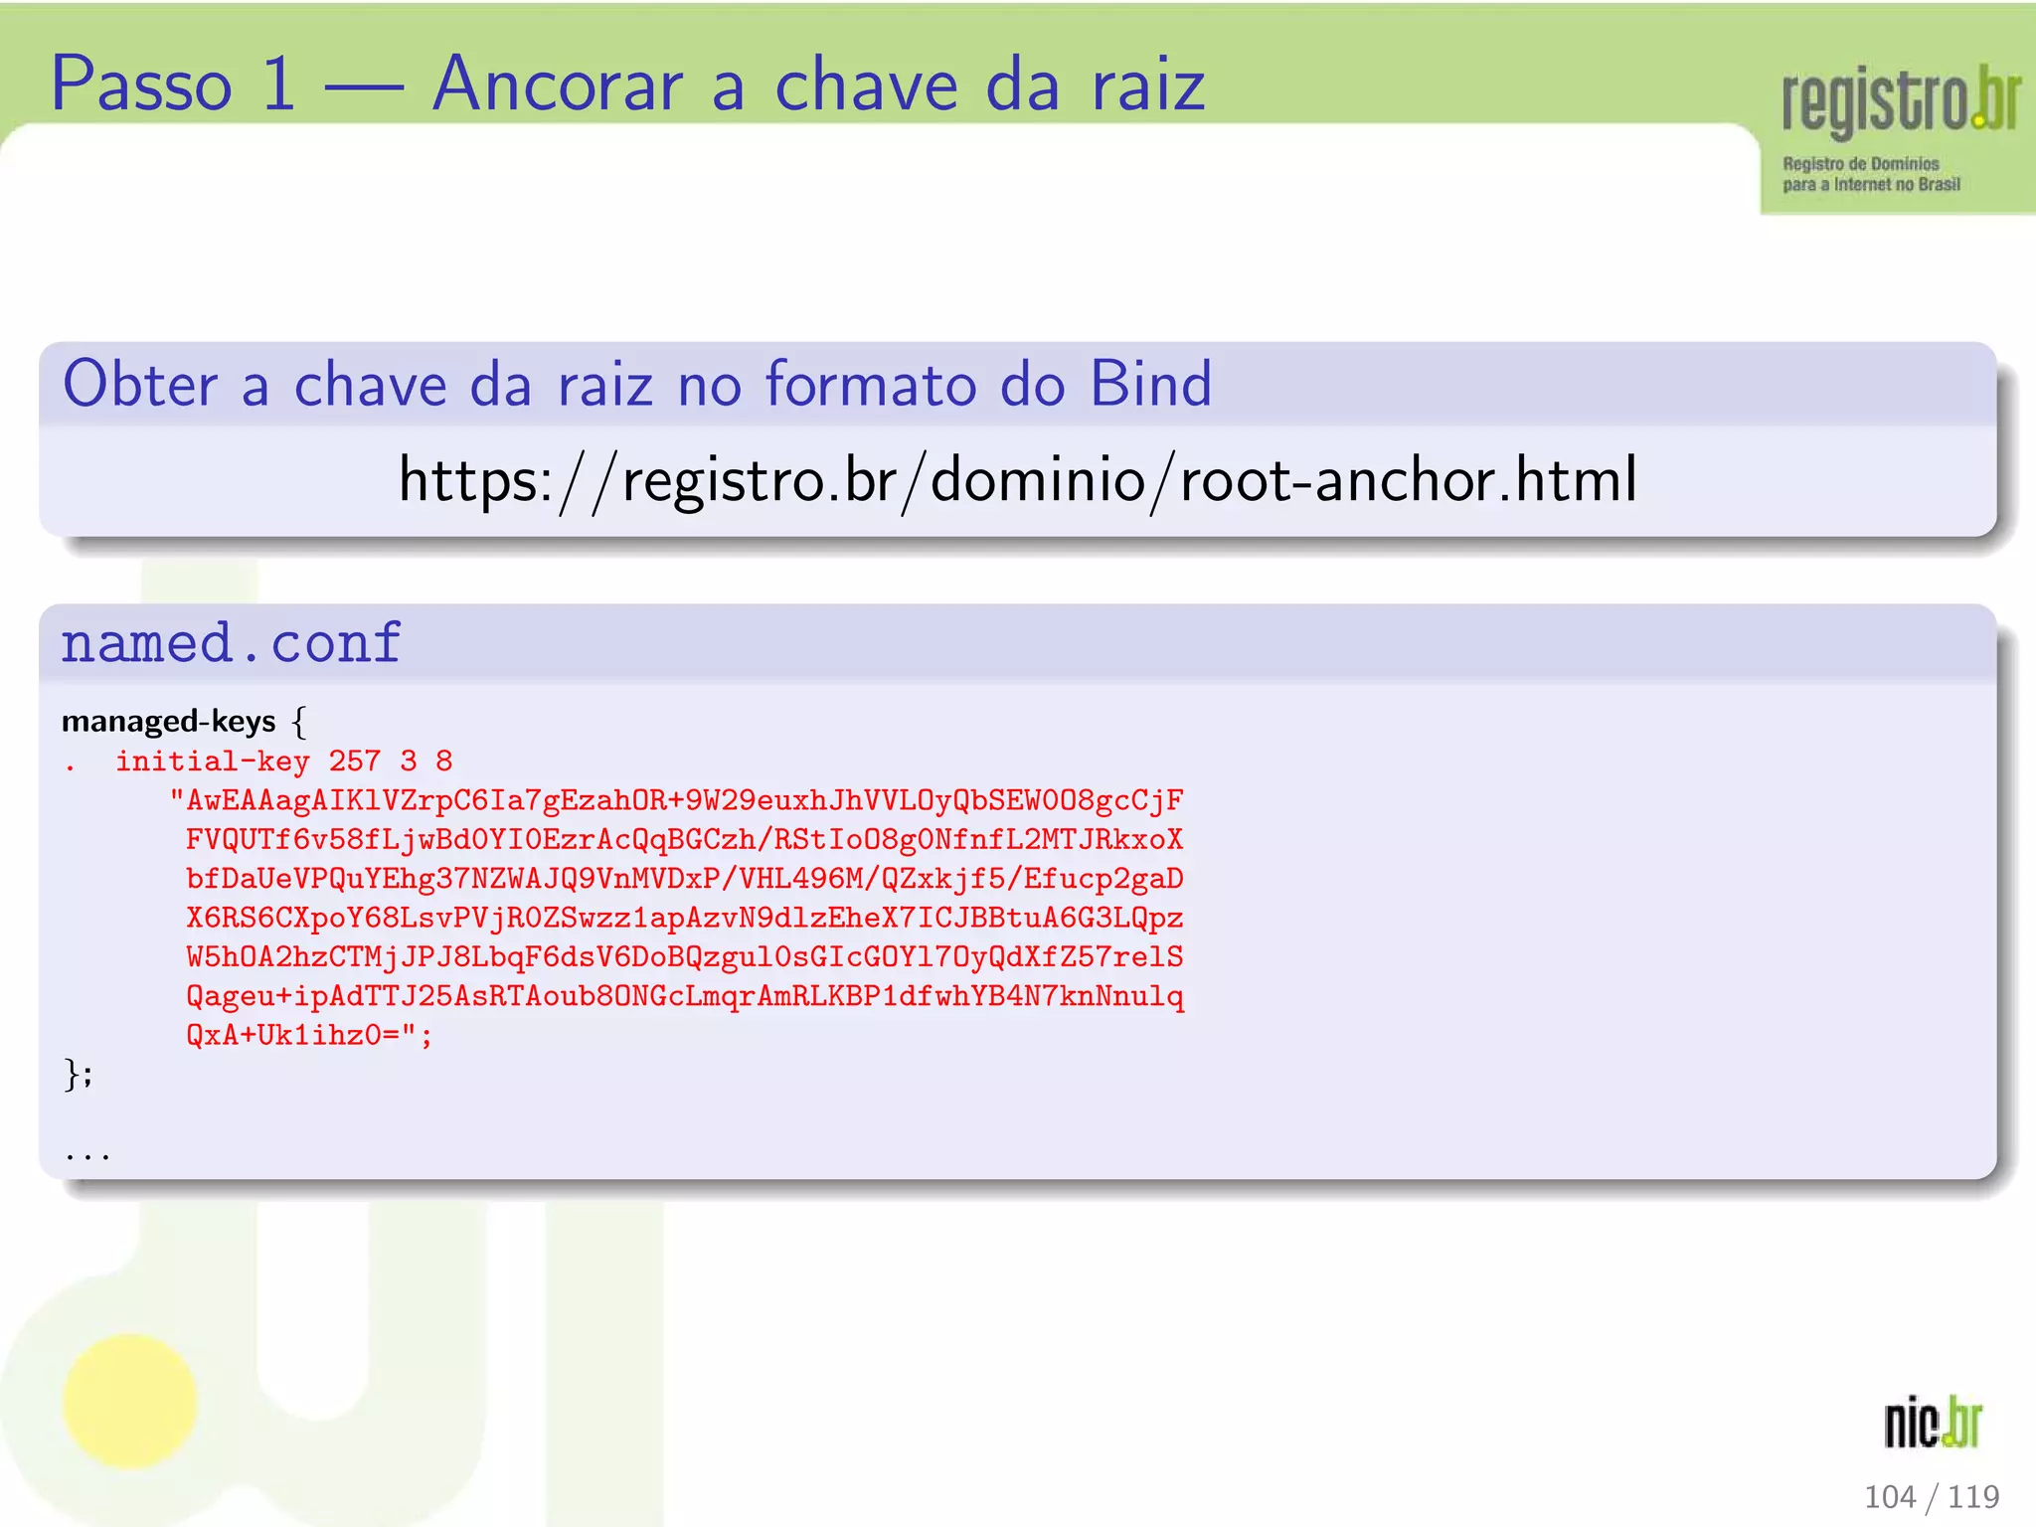2036x1527 pixels.
Task: Click the 'Registro de Domínios para a Internet no Brasil' tagline
Action: pyautogui.click(x=1871, y=174)
